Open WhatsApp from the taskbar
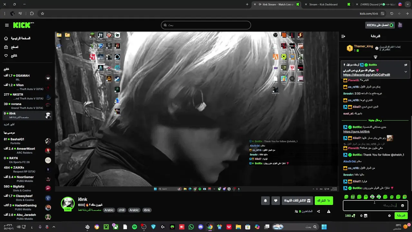This screenshot has width=412, height=232. click(x=191, y=227)
